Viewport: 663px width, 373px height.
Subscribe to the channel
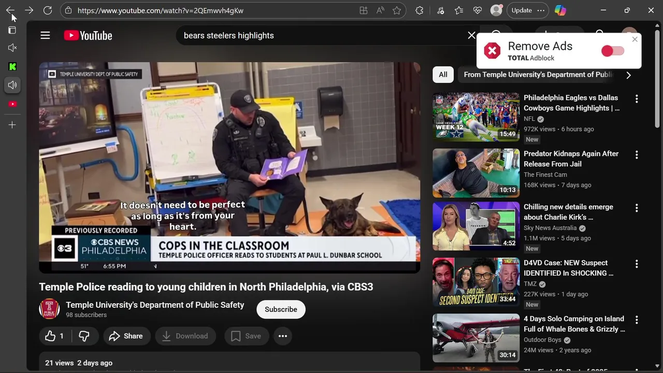click(x=281, y=309)
